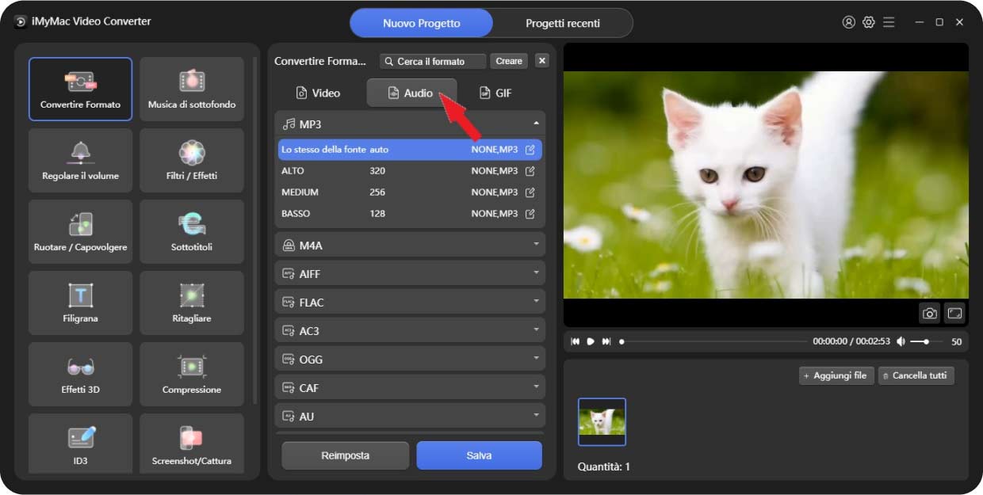Open the Effetti 3D tool

click(80, 374)
